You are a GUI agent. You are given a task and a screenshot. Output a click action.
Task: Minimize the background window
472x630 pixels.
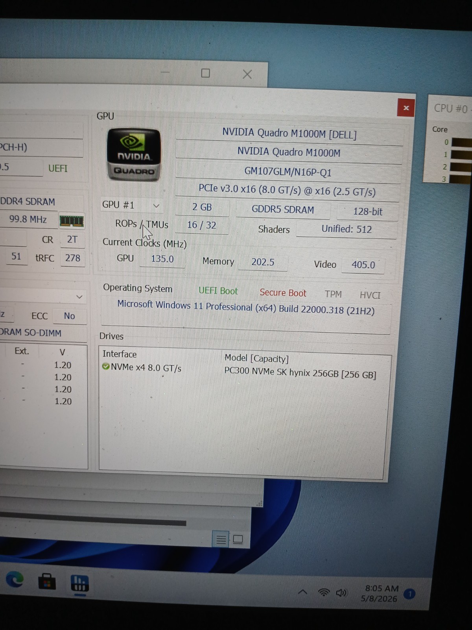165,72
